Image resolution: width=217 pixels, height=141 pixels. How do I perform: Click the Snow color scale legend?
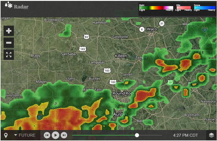pyautogui.click(x=204, y=8)
